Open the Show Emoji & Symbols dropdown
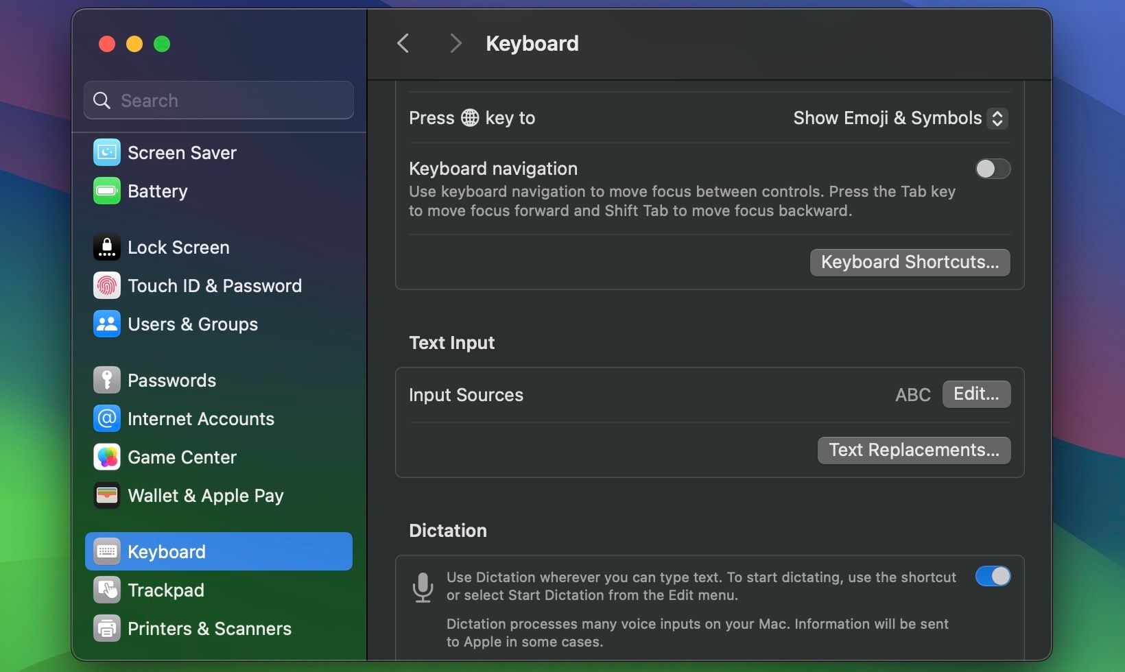The width and height of the screenshot is (1125, 672). coord(899,118)
